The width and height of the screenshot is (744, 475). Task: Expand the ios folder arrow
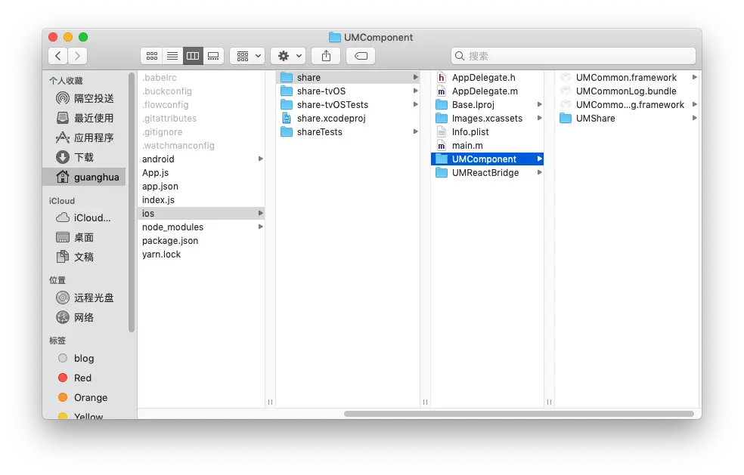pos(261,213)
